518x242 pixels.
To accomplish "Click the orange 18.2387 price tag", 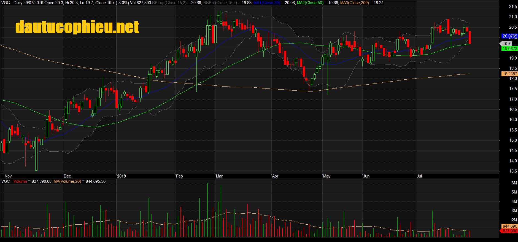I will click(509, 74).
